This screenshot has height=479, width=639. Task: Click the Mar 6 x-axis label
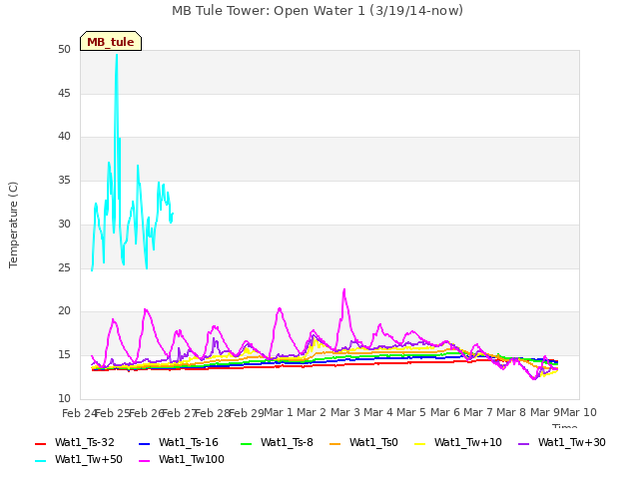click(x=445, y=412)
